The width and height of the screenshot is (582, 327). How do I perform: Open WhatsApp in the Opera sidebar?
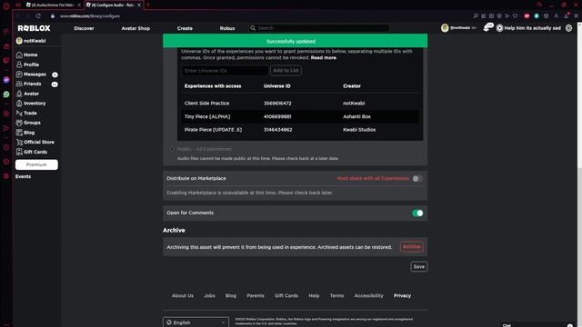[x=6, y=94]
